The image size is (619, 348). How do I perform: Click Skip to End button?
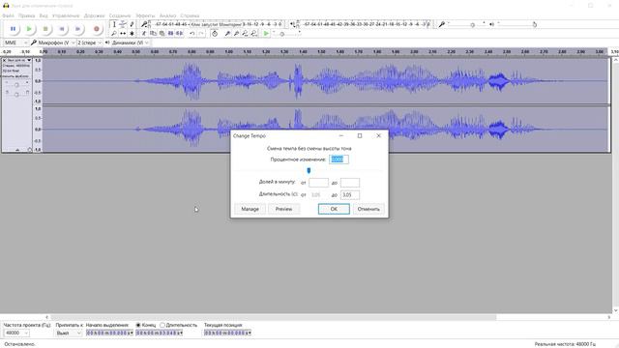click(x=77, y=29)
